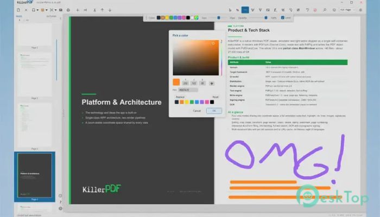Click the Product & Tech Stack heading
380x217 pixels.
click(249, 30)
